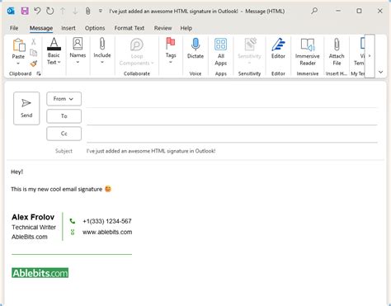
Task: Click the To button
Action: pyautogui.click(x=64, y=116)
